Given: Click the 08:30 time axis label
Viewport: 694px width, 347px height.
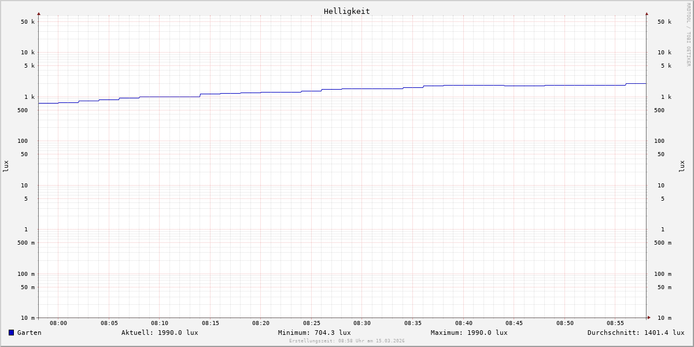Looking at the screenshot, I should click(x=362, y=323).
